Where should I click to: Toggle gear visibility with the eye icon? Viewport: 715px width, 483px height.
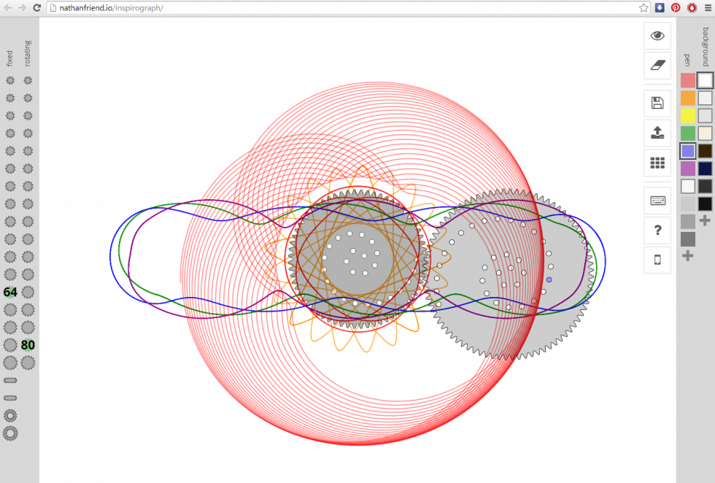(x=657, y=36)
